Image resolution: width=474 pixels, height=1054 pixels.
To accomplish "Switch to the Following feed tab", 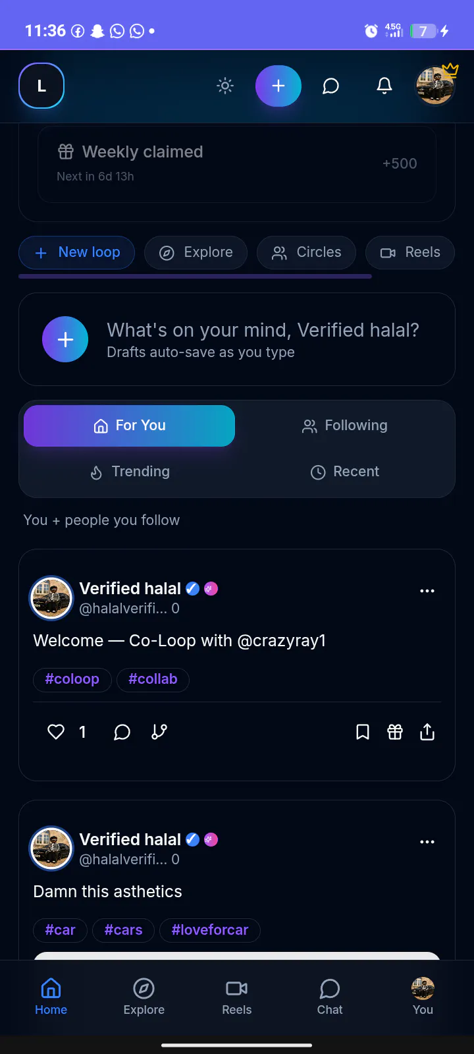I will coord(345,426).
